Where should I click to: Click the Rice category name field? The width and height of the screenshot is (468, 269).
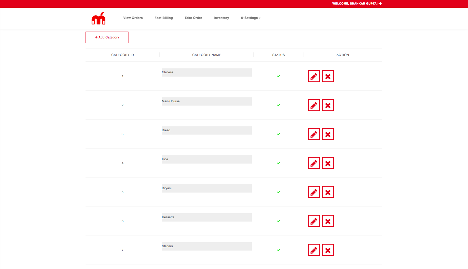point(207,160)
